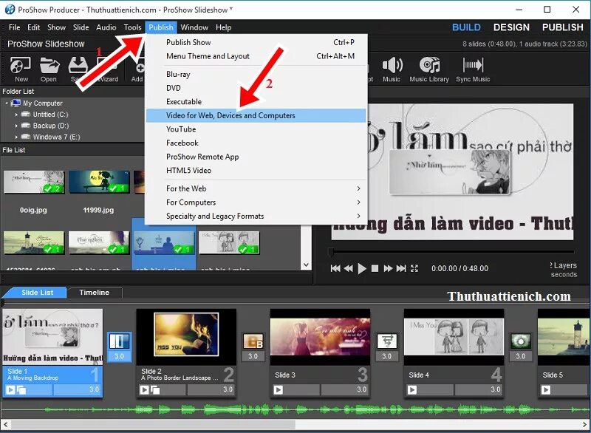Open the Slide menu
Screen dimensions: 591x433
pos(81,27)
